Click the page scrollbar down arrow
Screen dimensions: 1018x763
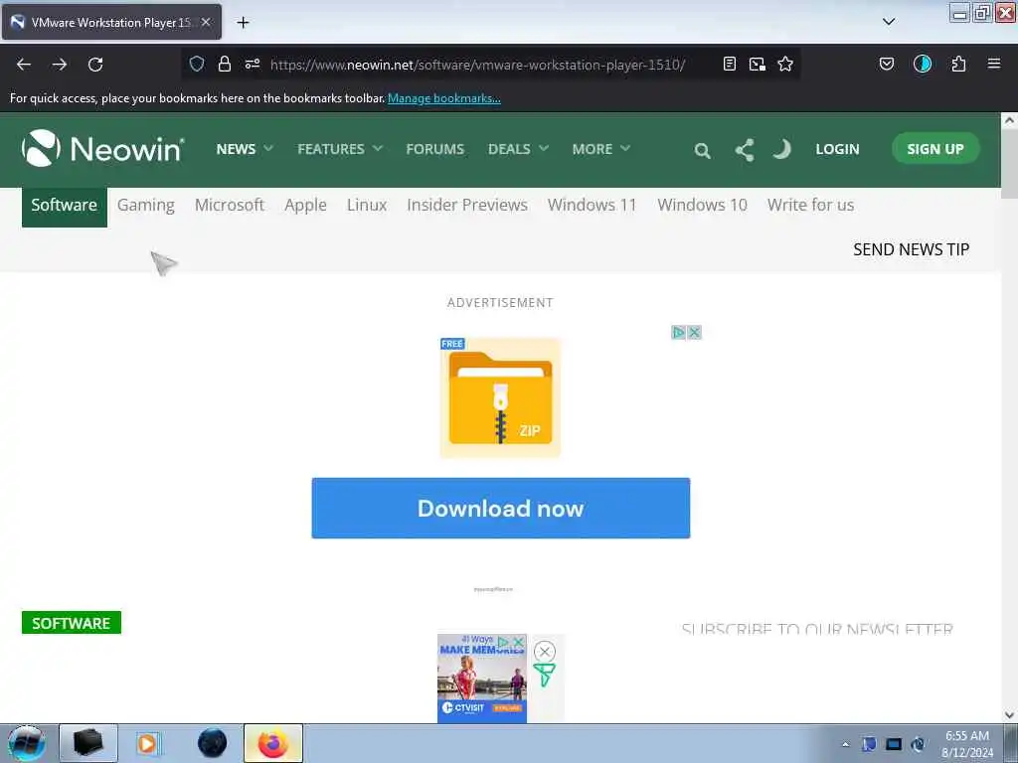(1009, 715)
